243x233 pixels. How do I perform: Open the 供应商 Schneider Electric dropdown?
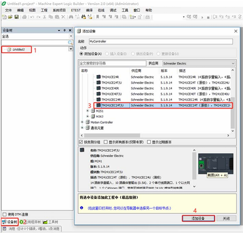(233, 63)
